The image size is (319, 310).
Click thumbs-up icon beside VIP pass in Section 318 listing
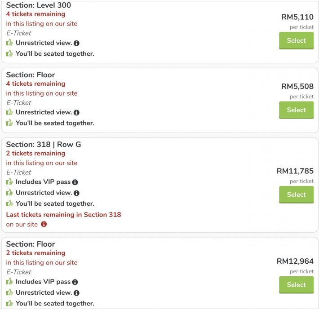(x=9, y=182)
